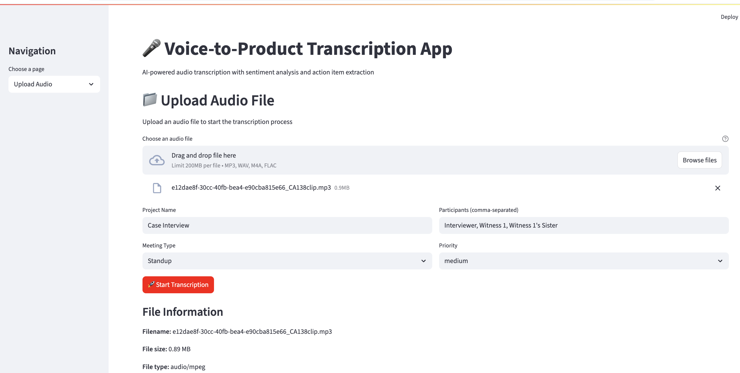Expand the Meeting Type Standup dropdown
Image resolution: width=740 pixels, height=373 pixels.
(287, 261)
